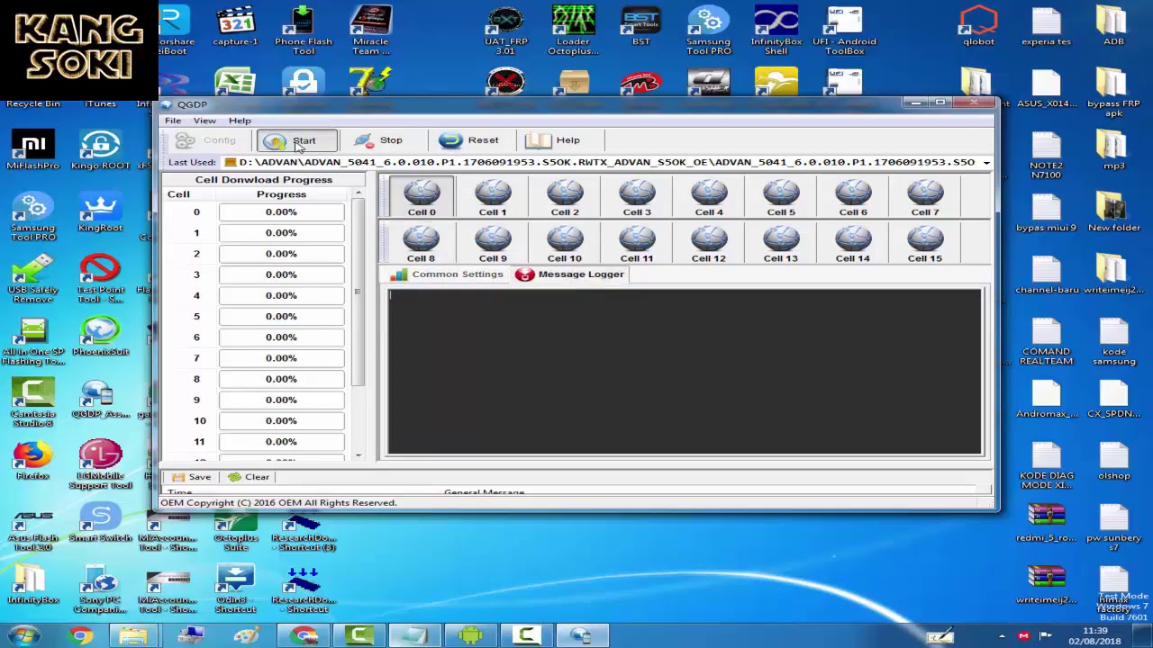Open UAT_FRP 3.01 desktop shortcut
Image resolution: width=1153 pixels, height=648 pixels.
tap(505, 31)
